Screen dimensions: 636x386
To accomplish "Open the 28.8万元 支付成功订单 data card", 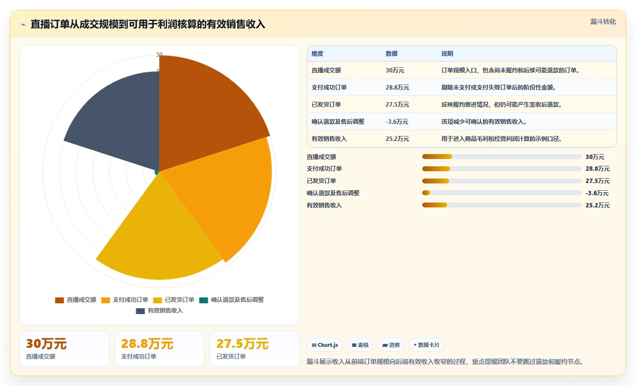I will pyautogui.click(x=159, y=349).
